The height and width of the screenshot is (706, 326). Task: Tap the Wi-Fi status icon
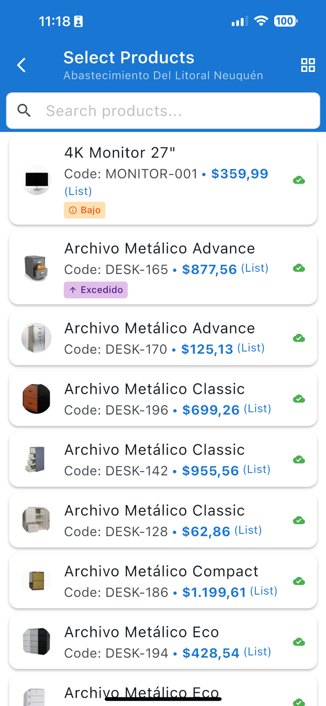coord(261,21)
